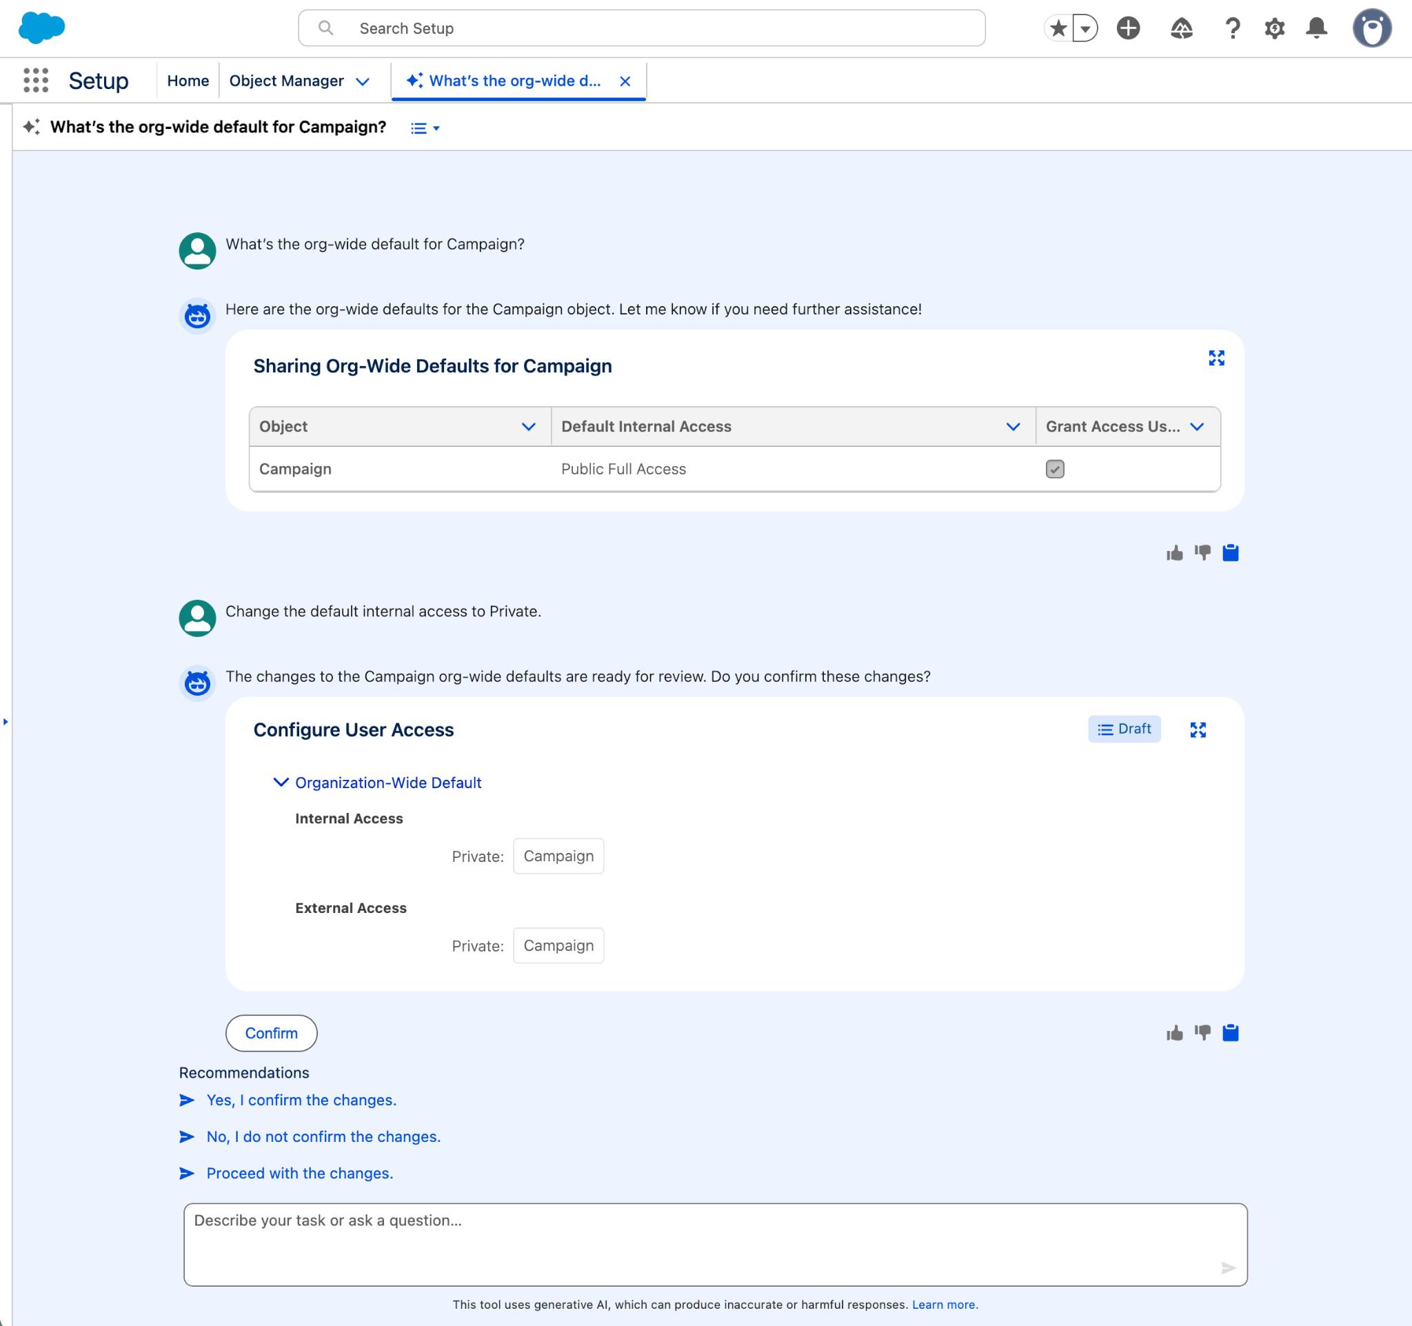The width and height of the screenshot is (1412, 1326).
Task: Open Default Internal Access column menu
Action: 1013,426
